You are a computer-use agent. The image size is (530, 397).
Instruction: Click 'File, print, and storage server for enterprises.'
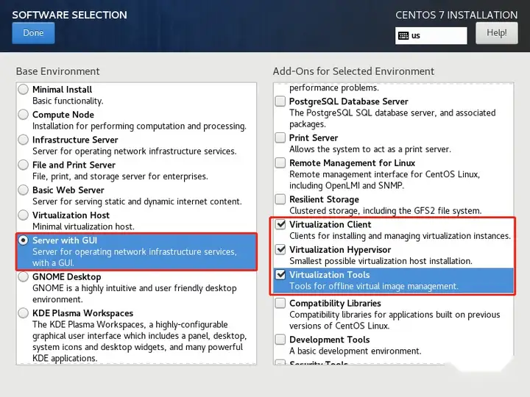point(120,176)
